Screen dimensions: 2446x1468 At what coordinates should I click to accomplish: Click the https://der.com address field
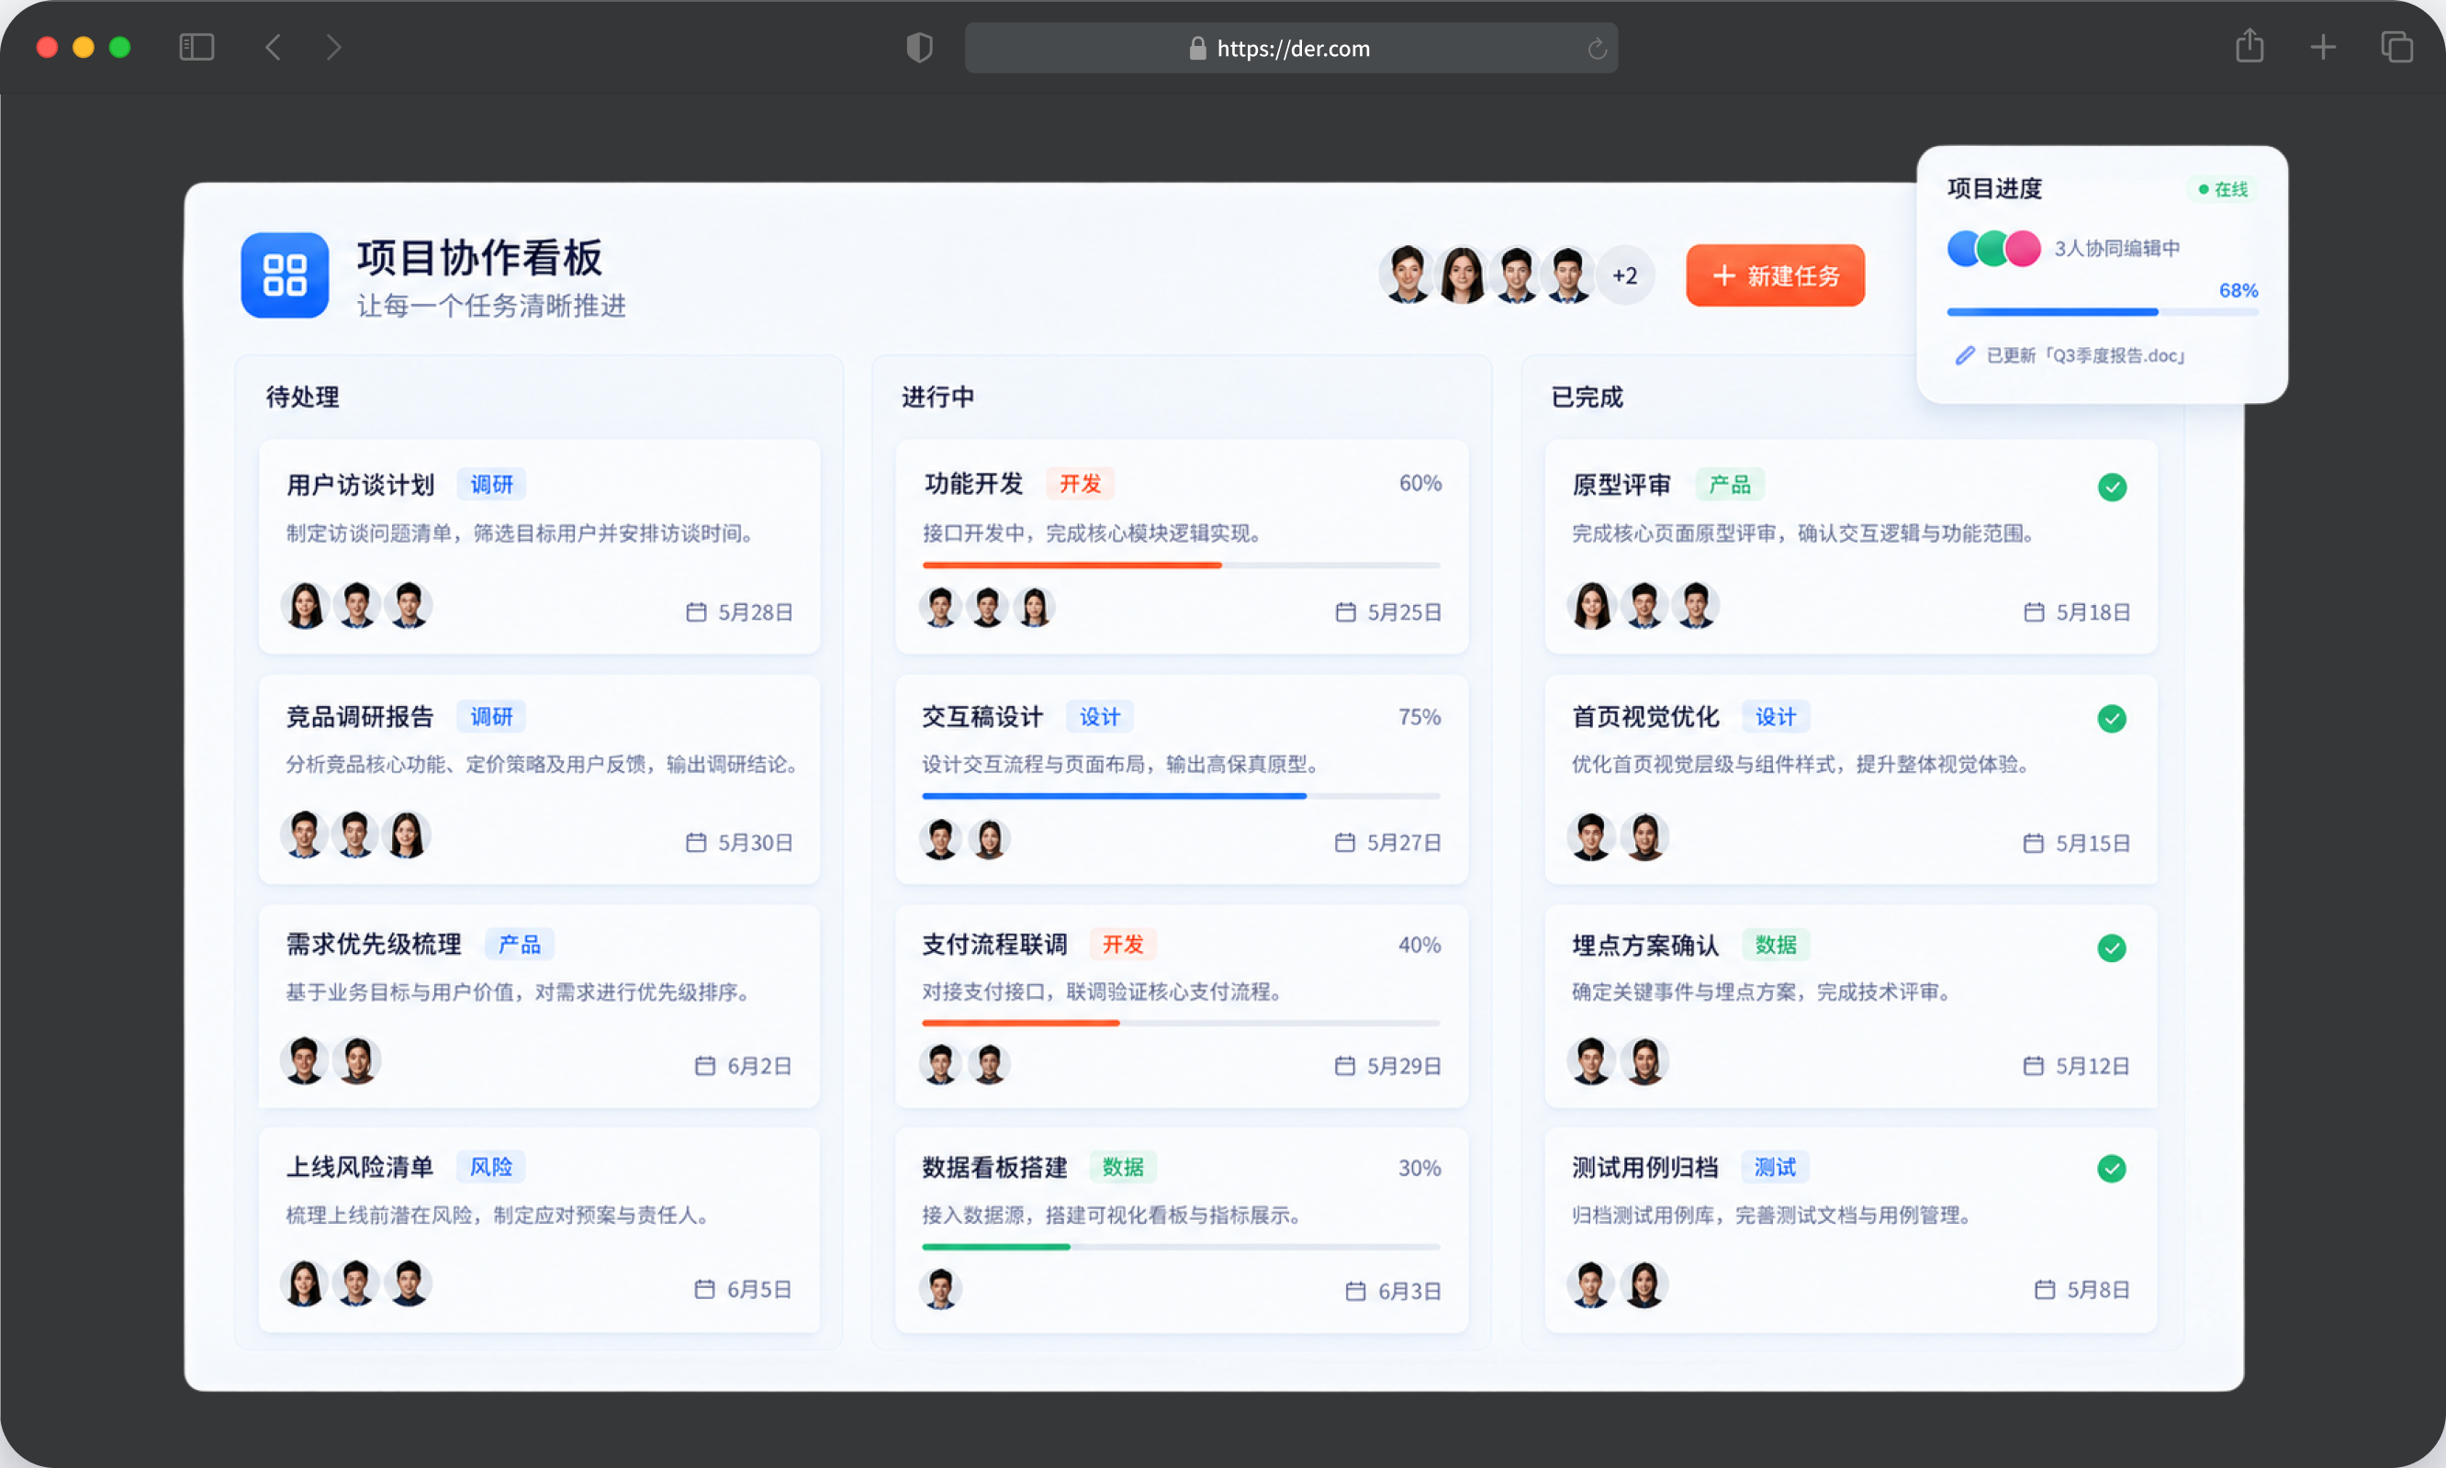1291,49
